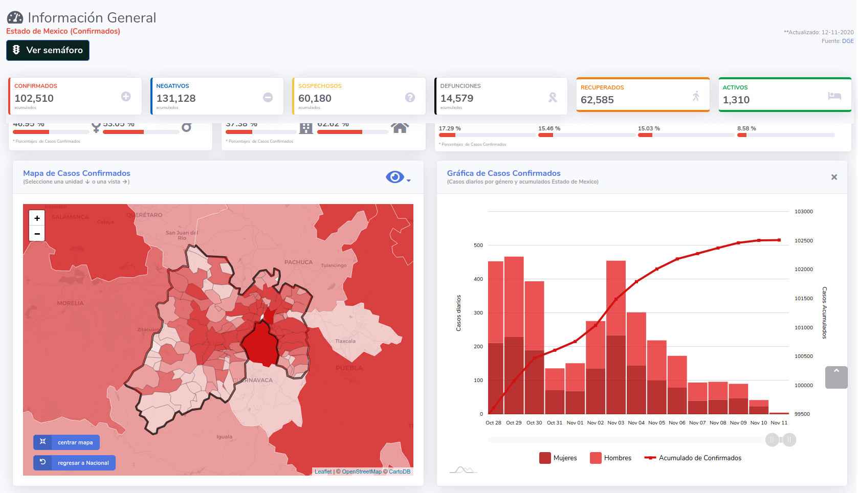
Task: Click left handle of chart range slider
Action: [772, 440]
